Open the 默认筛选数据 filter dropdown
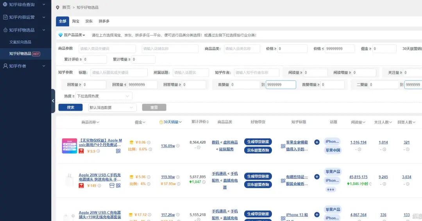Screen dimensions: 422x221 (113, 108)
